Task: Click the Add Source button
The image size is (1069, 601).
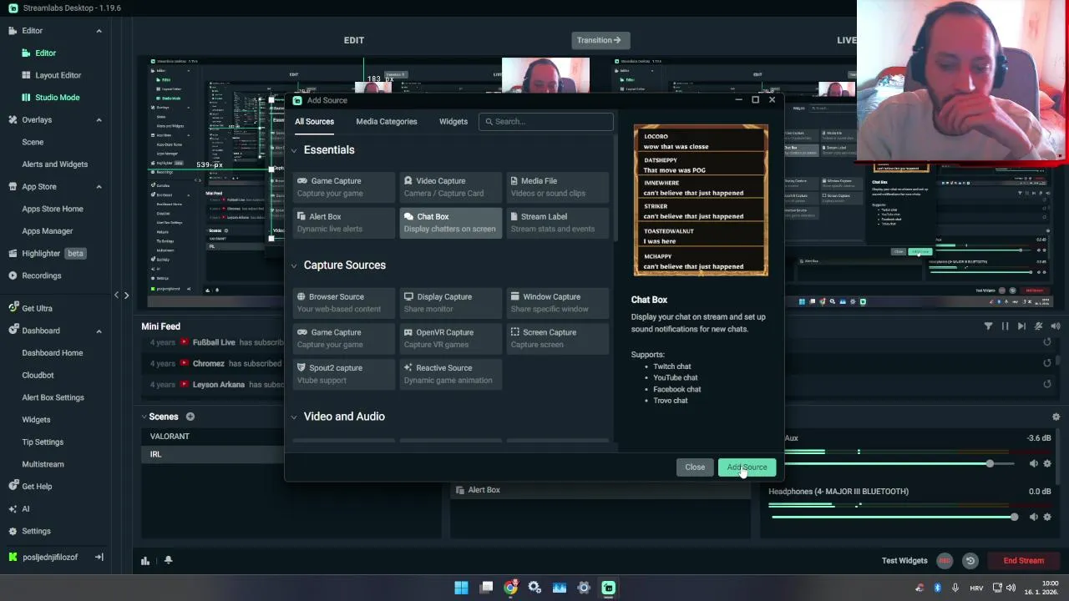Action: (747, 467)
